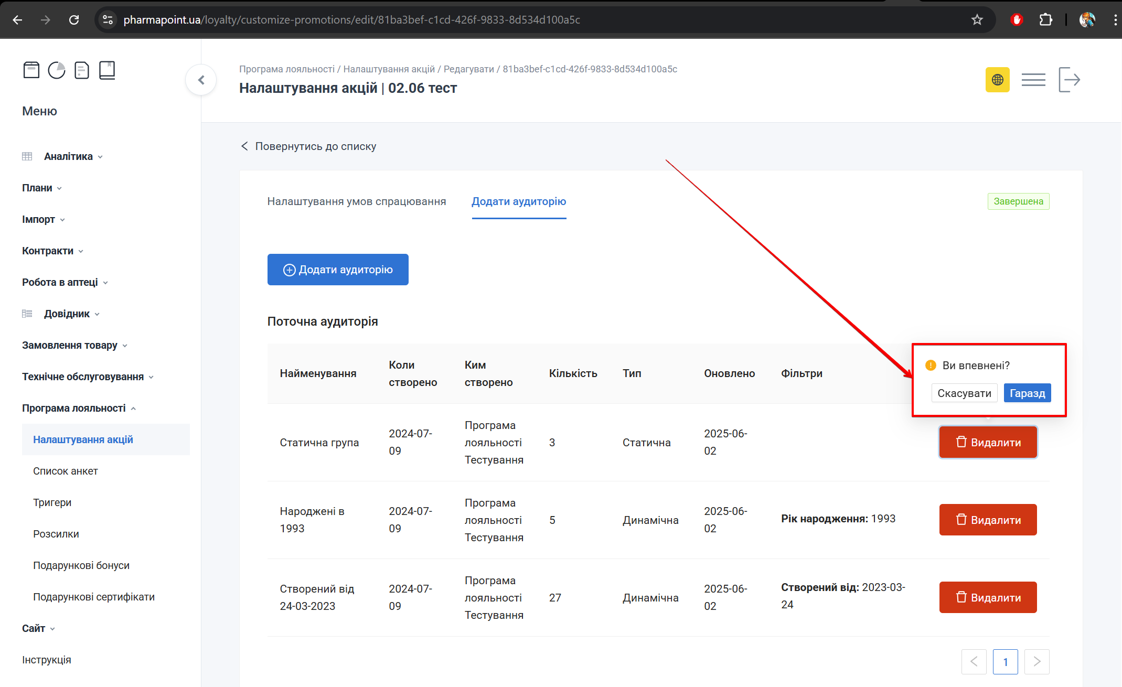Switch to the Додати аудиторію tab
The image size is (1122, 687).
click(x=518, y=201)
